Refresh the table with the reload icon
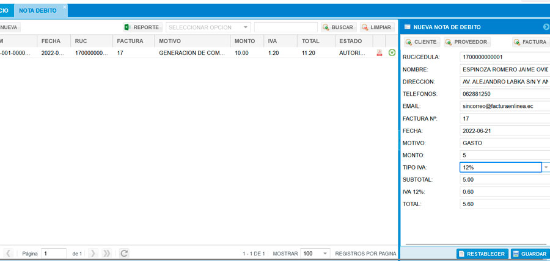Viewport: 550px width, 261px height. coord(124,253)
